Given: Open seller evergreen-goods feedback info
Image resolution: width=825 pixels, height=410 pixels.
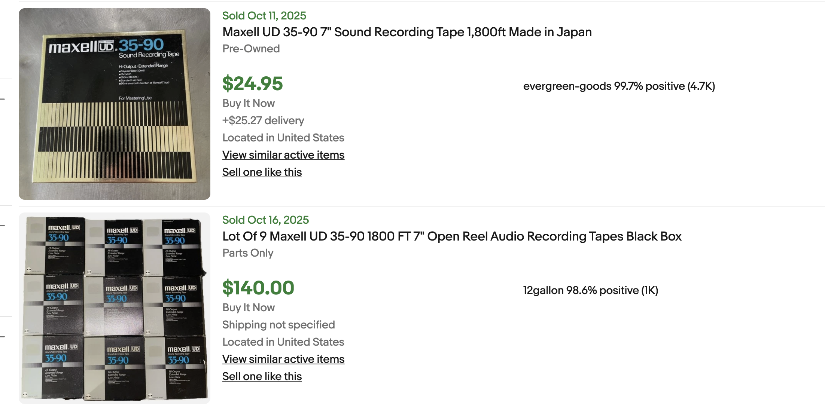Looking at the screenshot, I should point(619,86).
